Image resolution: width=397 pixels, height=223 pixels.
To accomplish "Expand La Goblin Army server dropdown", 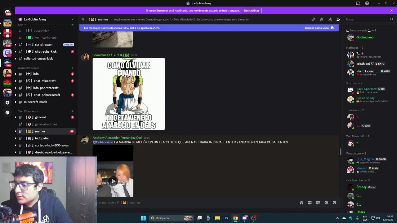I will tap(73, 19).
